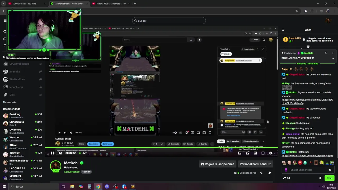
Task: Click the user icon beside share
Action: tap(270, 173)
